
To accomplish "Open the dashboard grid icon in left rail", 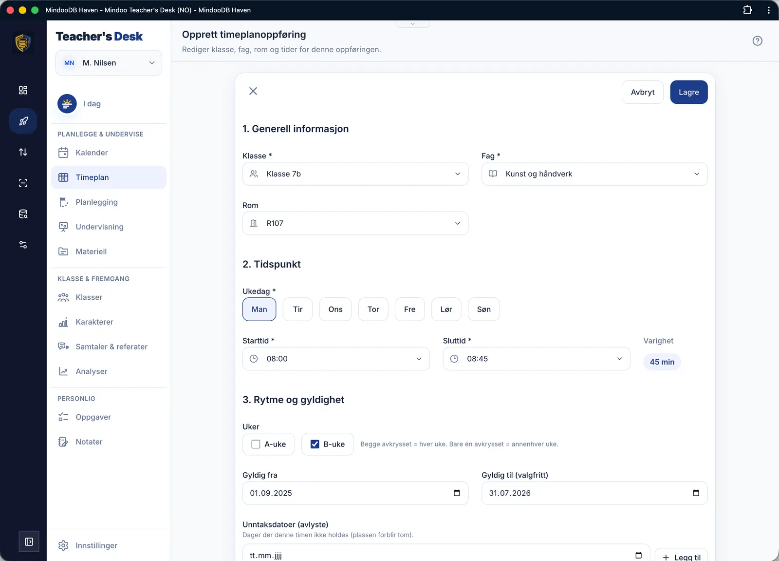I will pyautogui.click(x=23, y=90).
